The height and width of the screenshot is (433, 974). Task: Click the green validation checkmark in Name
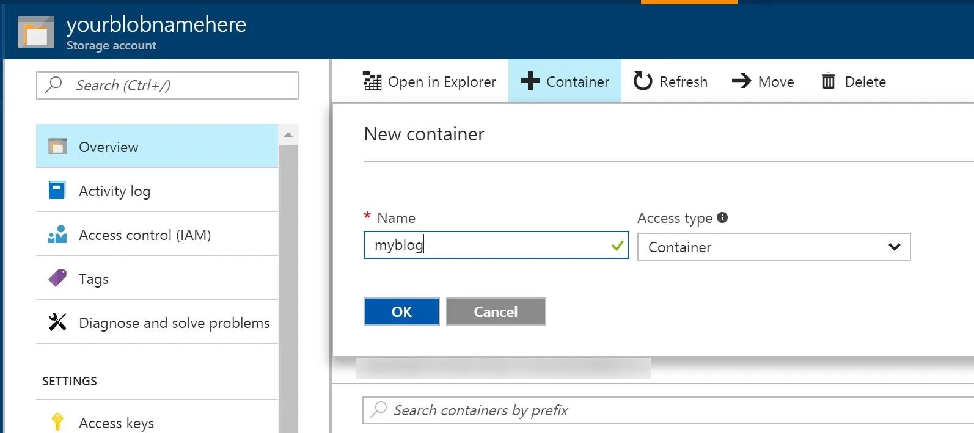pos(617,246)
